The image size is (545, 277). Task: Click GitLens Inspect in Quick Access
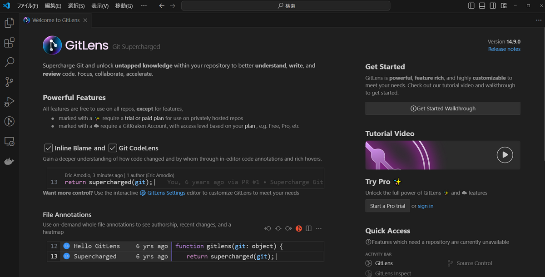pos(393,273)
